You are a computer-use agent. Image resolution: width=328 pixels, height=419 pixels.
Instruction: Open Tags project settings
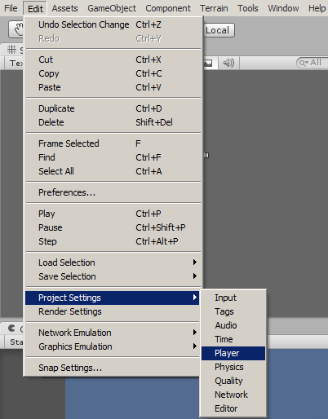click(x=233, y=311)
